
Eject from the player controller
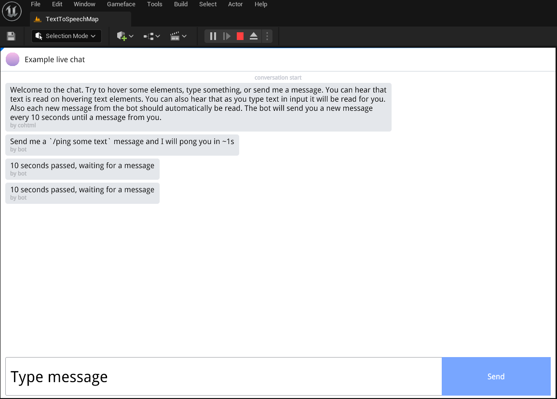[x=254, y=36]
